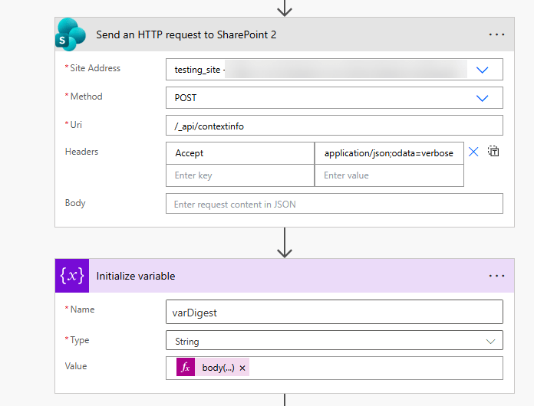Click the application/json;odata=verbose header value
This screenshot has width=534, height=406.
tap(388, 153)
